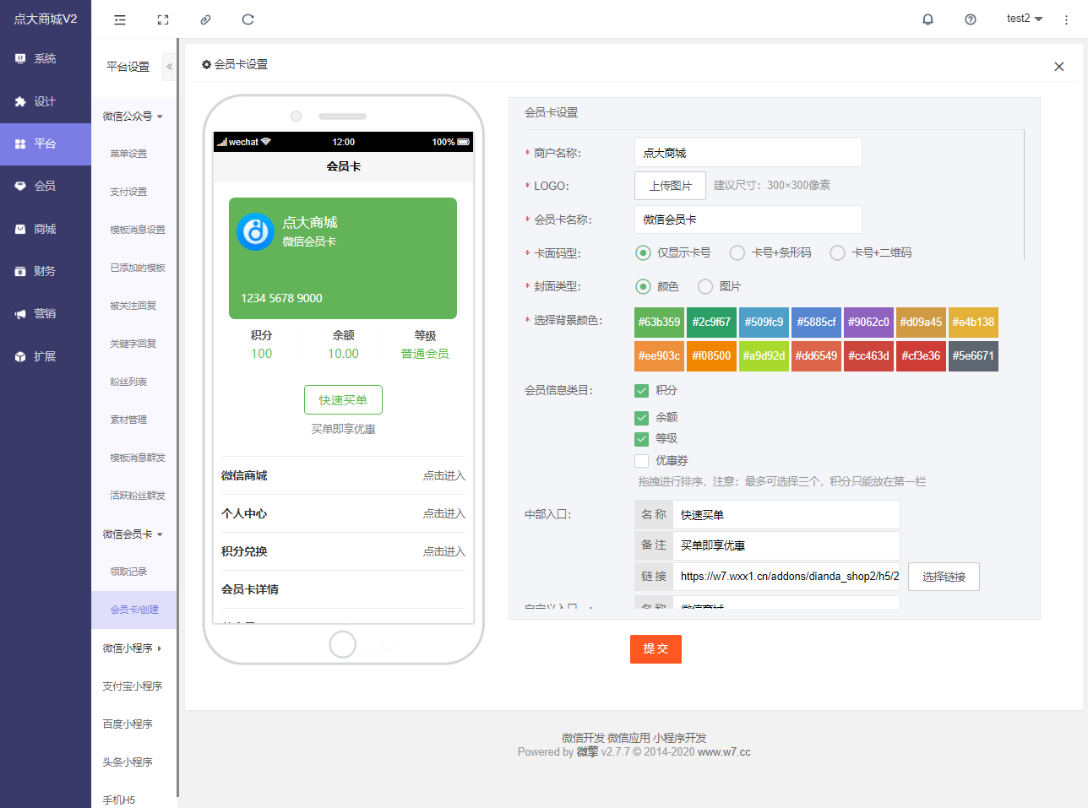
Task: Open 粉丝列表 menu item
Action: [128, 382]
